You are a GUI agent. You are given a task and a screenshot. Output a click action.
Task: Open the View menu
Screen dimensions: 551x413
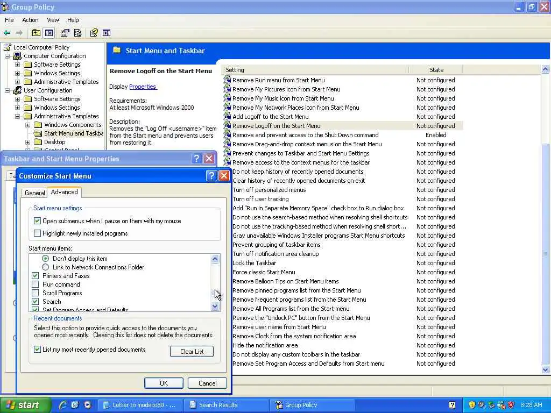[53, 20]
